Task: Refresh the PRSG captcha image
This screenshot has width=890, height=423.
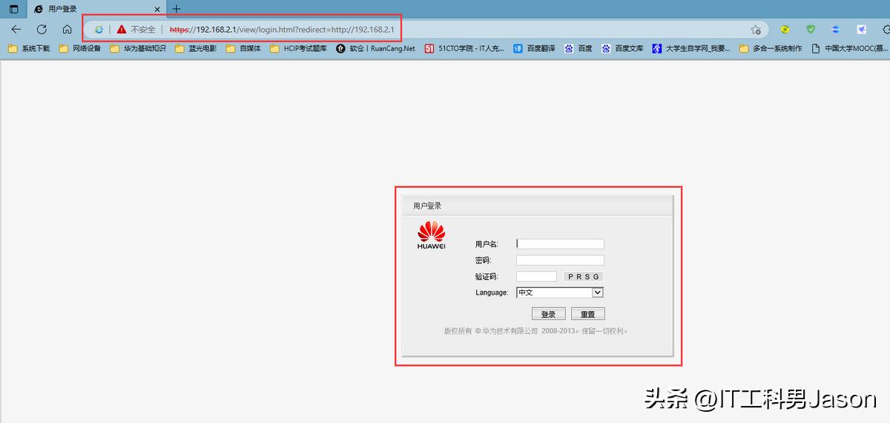Action: [x=584, y=277]
